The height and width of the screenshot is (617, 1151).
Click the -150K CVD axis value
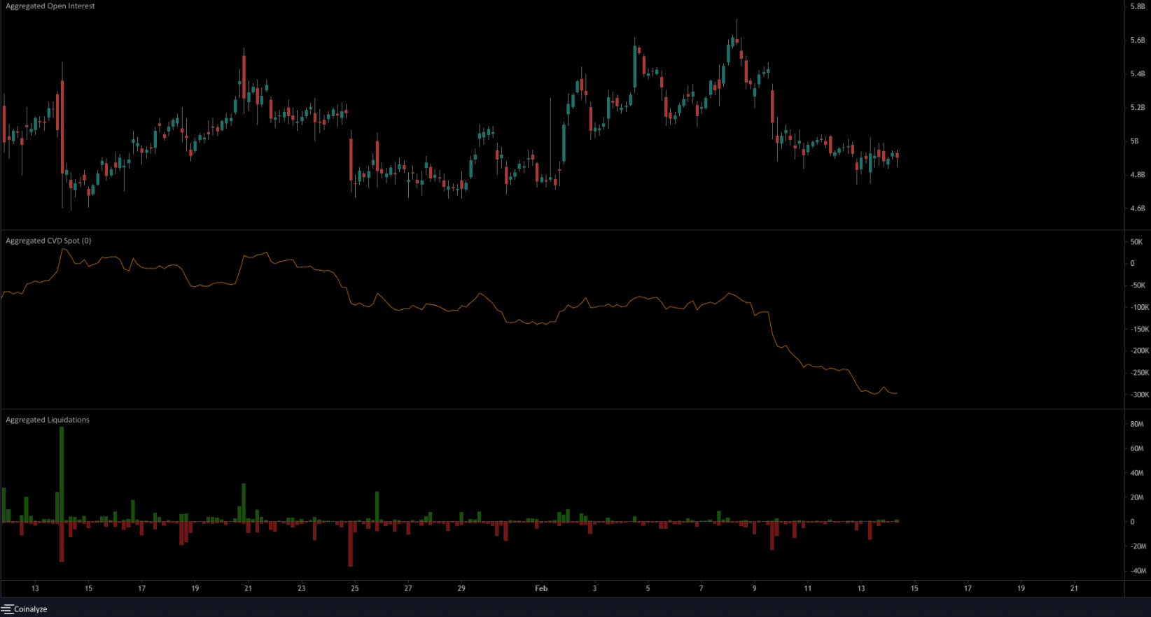(x=1140, y=329)
